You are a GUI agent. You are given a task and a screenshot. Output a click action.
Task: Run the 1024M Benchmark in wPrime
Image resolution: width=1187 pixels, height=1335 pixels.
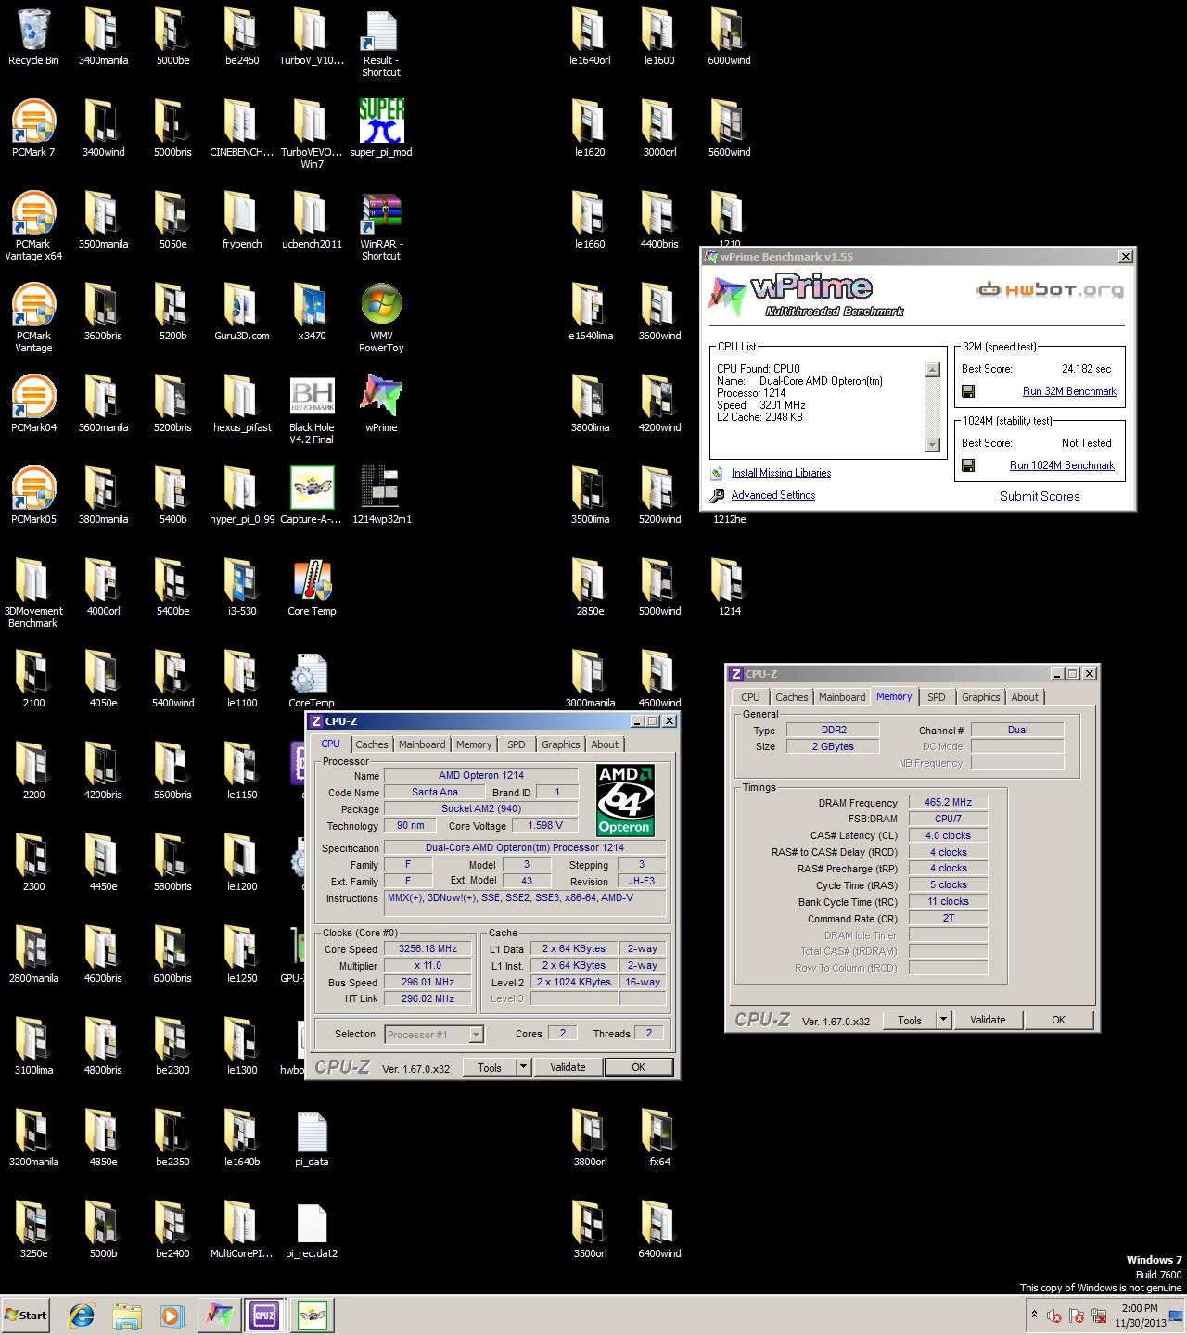pyautogui.click(x=1062, y=465)
